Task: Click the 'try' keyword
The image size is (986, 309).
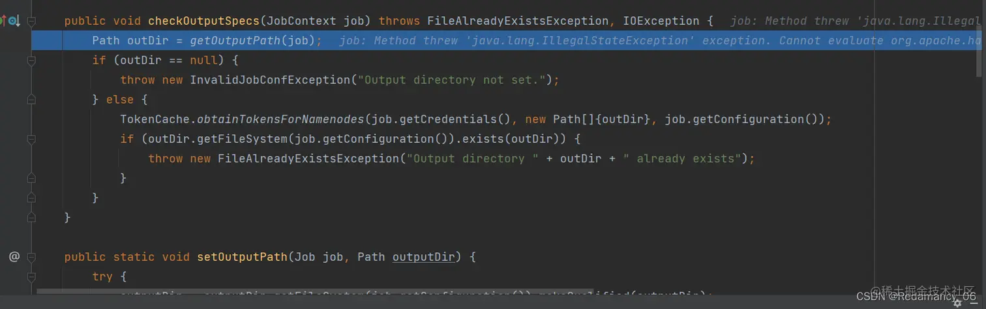Action: [x=102, y=276]
